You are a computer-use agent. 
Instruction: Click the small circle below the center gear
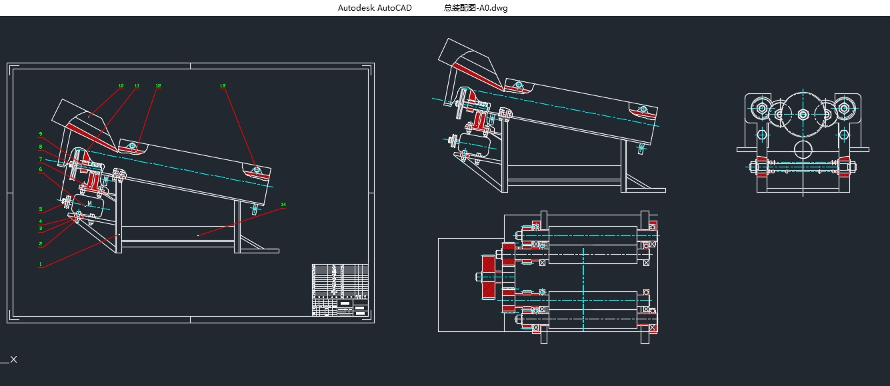(x=804, y=148)
